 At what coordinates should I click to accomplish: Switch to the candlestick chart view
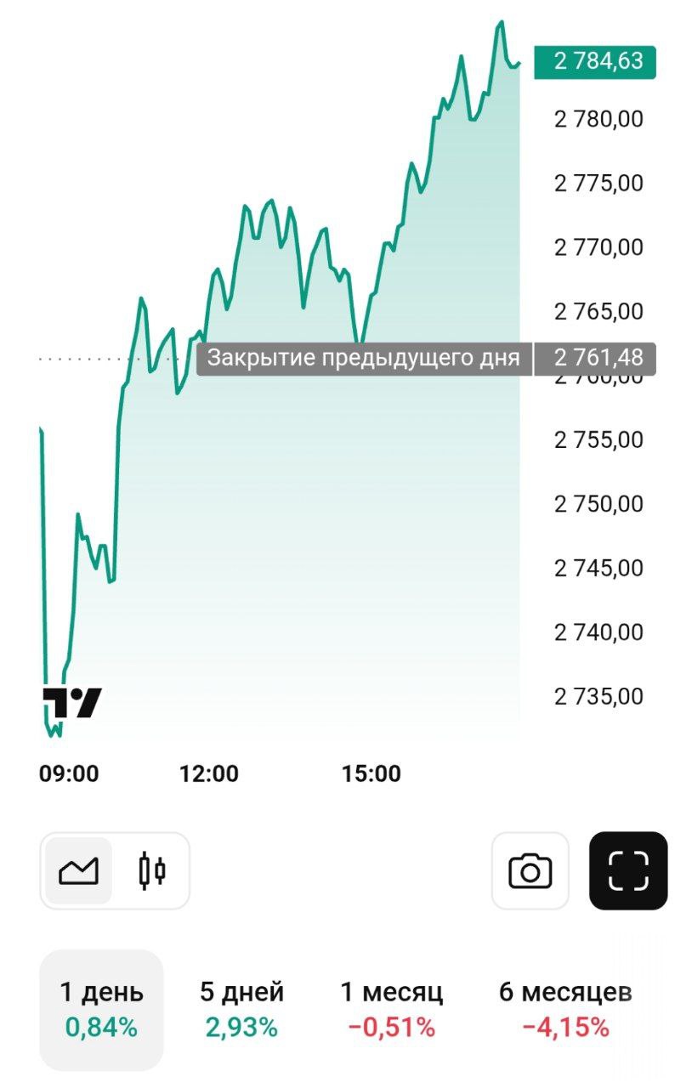click(151, 870)
